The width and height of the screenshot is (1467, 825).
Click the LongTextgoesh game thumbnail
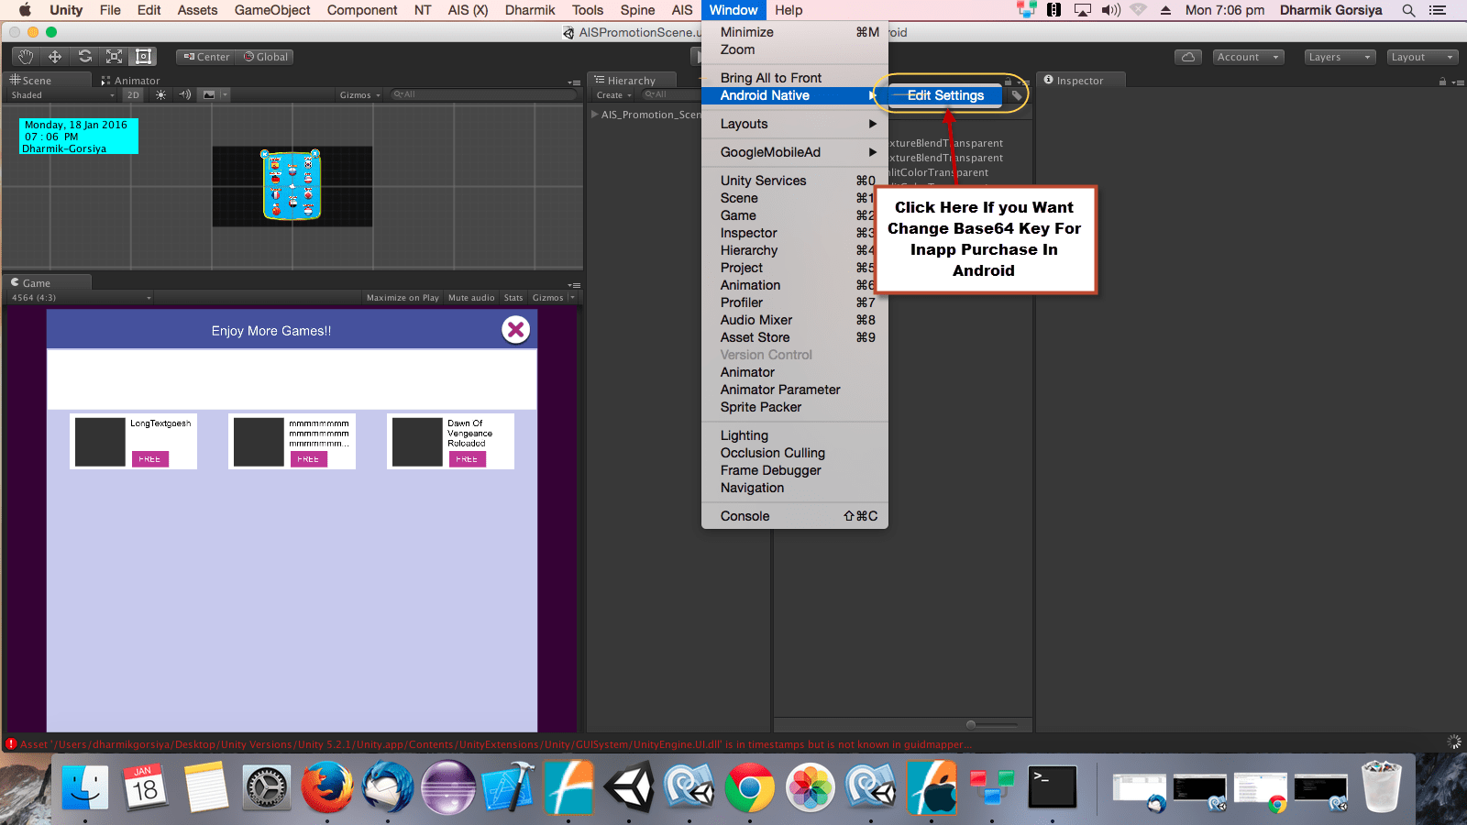100,442
